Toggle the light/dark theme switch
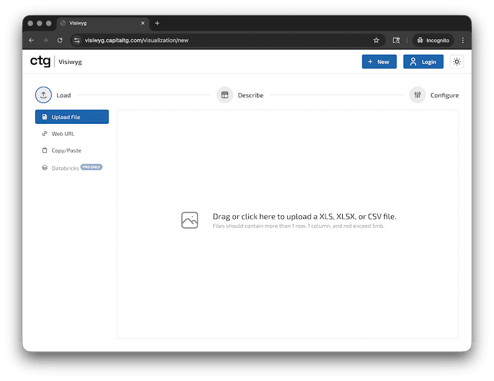 pos(456,62)
